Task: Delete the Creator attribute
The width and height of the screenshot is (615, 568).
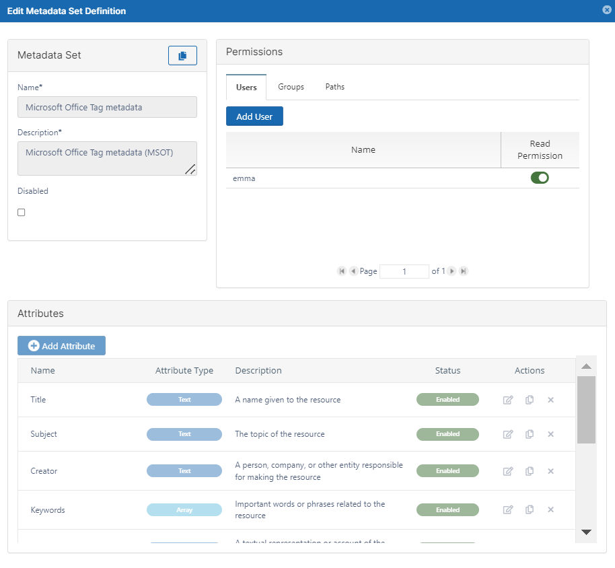Action: 550,471
